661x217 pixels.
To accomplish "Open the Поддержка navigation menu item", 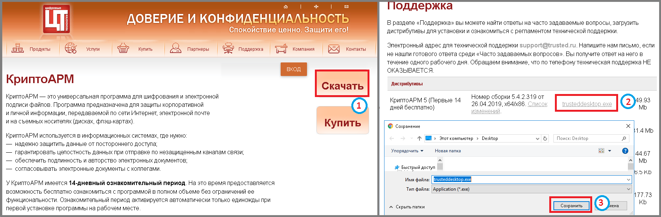I will click(243, 49).
